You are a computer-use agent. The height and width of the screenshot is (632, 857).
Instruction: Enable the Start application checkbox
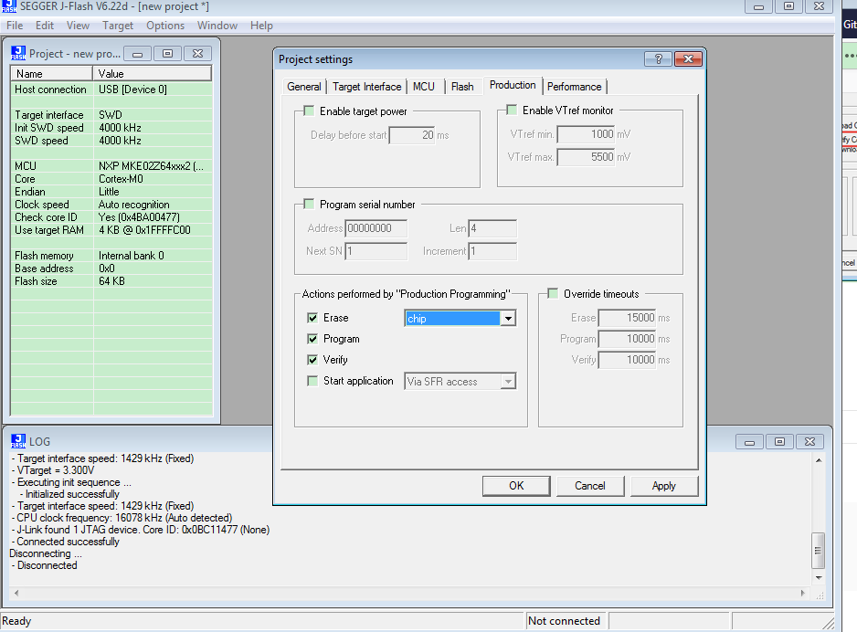coord(312,381)
